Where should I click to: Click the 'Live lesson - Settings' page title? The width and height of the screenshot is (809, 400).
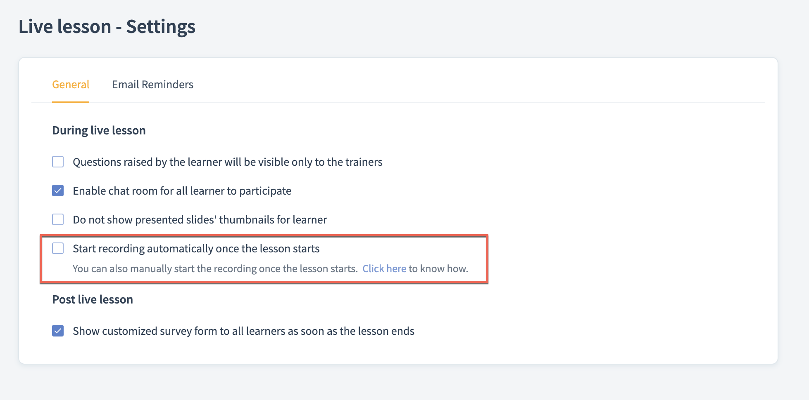[x=107, y=27]
